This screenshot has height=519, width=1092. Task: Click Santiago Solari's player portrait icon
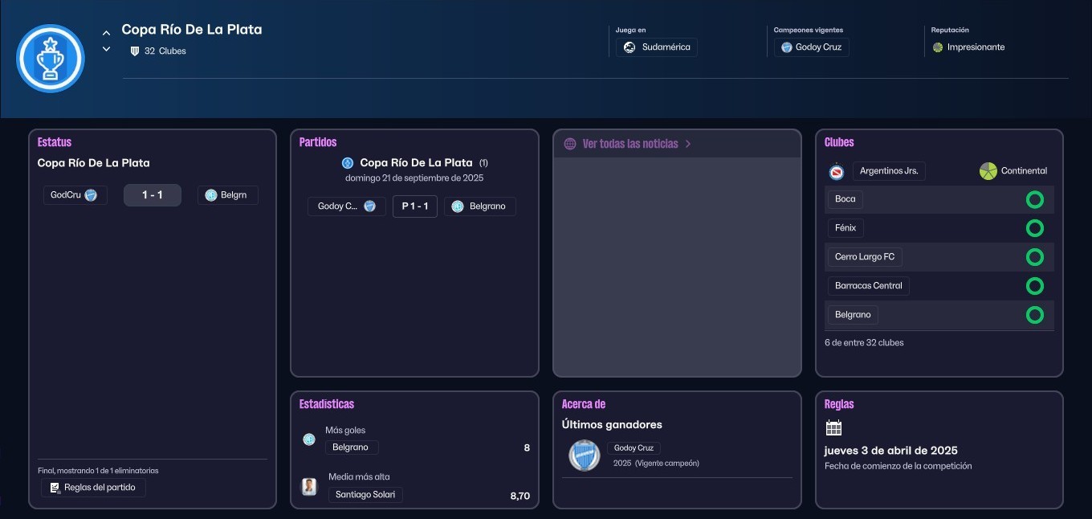click(309, 486)
